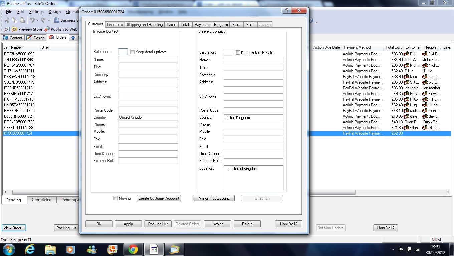
Task: Enable Invoice 'Keep details private' checkbox
Action: point(133,52)
